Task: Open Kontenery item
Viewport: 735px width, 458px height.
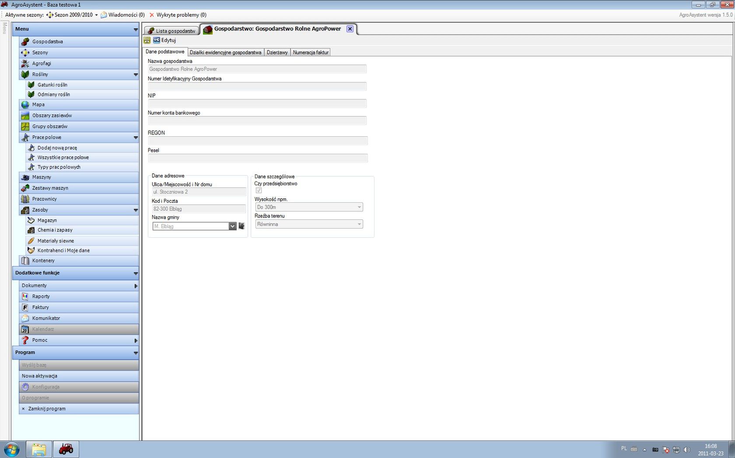Action: [79, 260]
